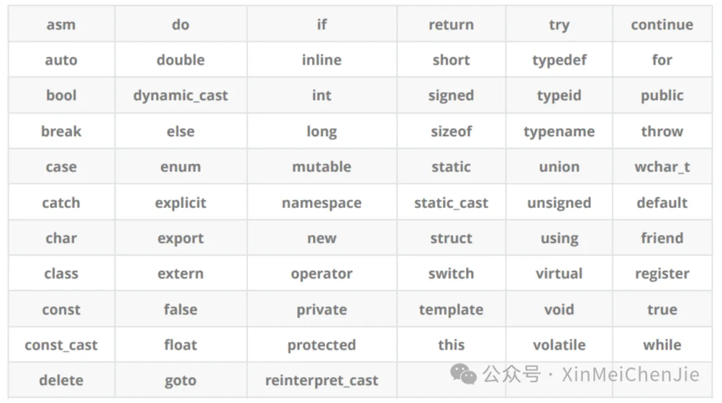Select the 'typedef' table cell
The width and height of the screenshot is (722, 403).
(x=559, y=60)
